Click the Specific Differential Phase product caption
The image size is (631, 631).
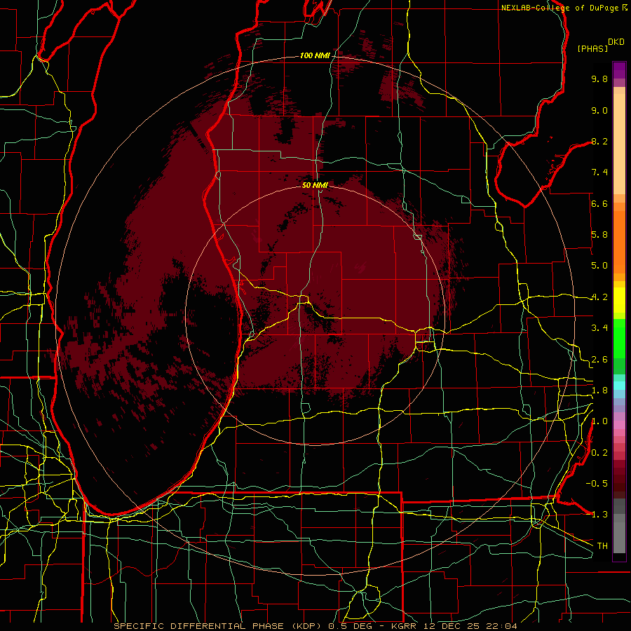315,626
